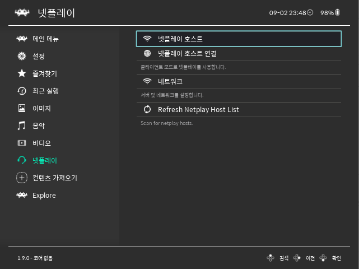The image size is (359, 269).
Task: Click the 확인 gamepad button icon
Action: [x=323, y=258]
